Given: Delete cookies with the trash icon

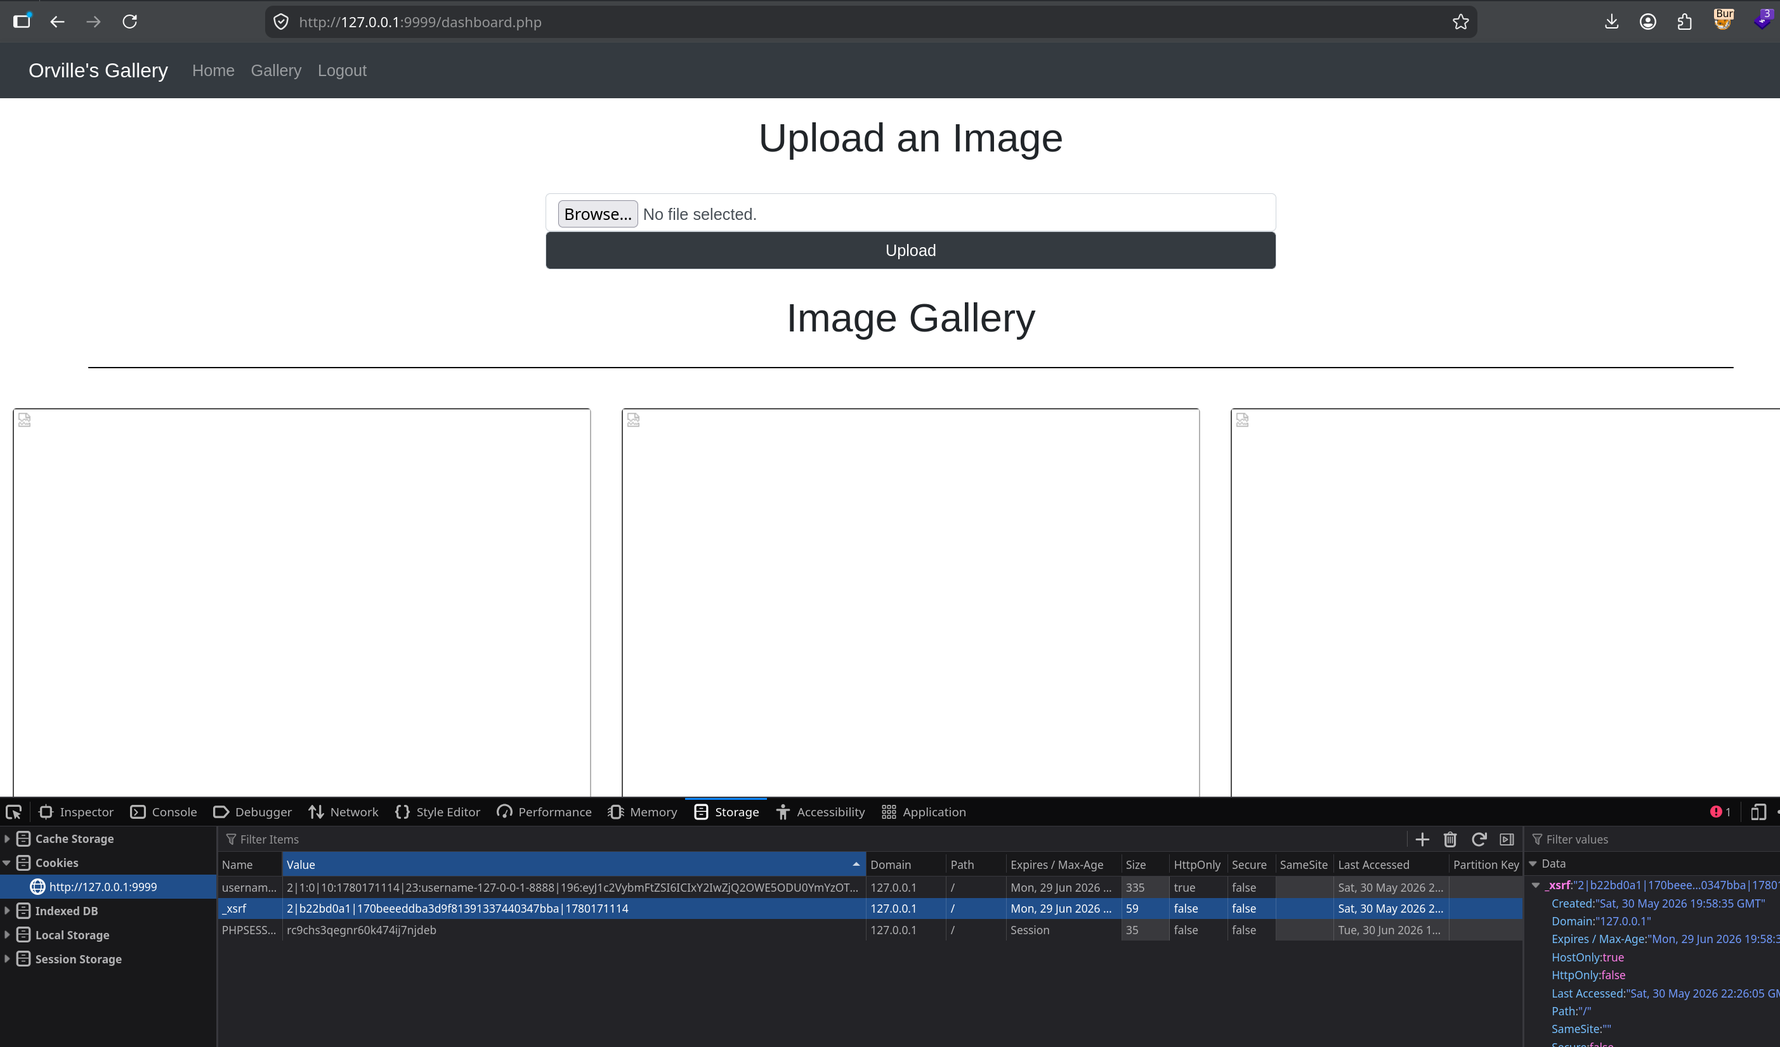Looking at the screenshot, I should 1450,839.
